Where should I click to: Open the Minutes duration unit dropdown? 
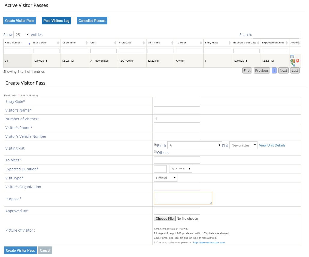[x=181, y=169]
